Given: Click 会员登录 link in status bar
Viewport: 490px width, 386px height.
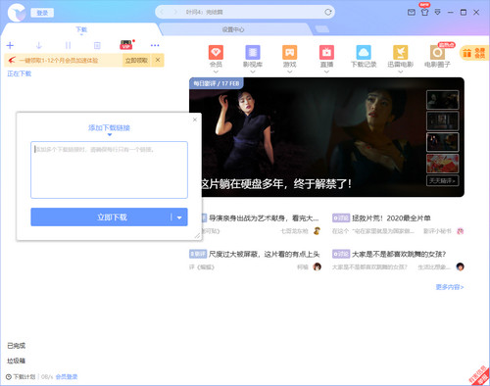Looking at the screenshot, I should point(67,376).
